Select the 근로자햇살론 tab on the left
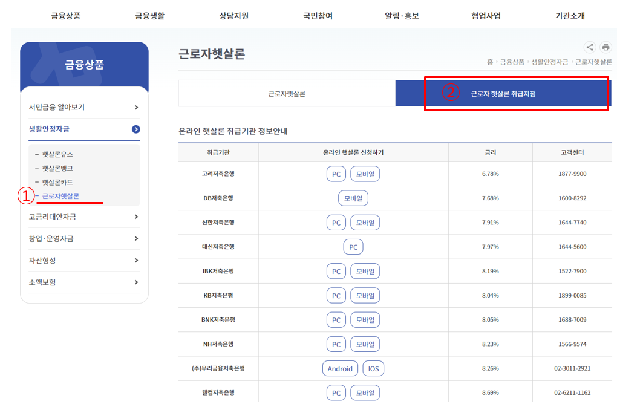This screenshot has height=407, width=617. (286, 94)
